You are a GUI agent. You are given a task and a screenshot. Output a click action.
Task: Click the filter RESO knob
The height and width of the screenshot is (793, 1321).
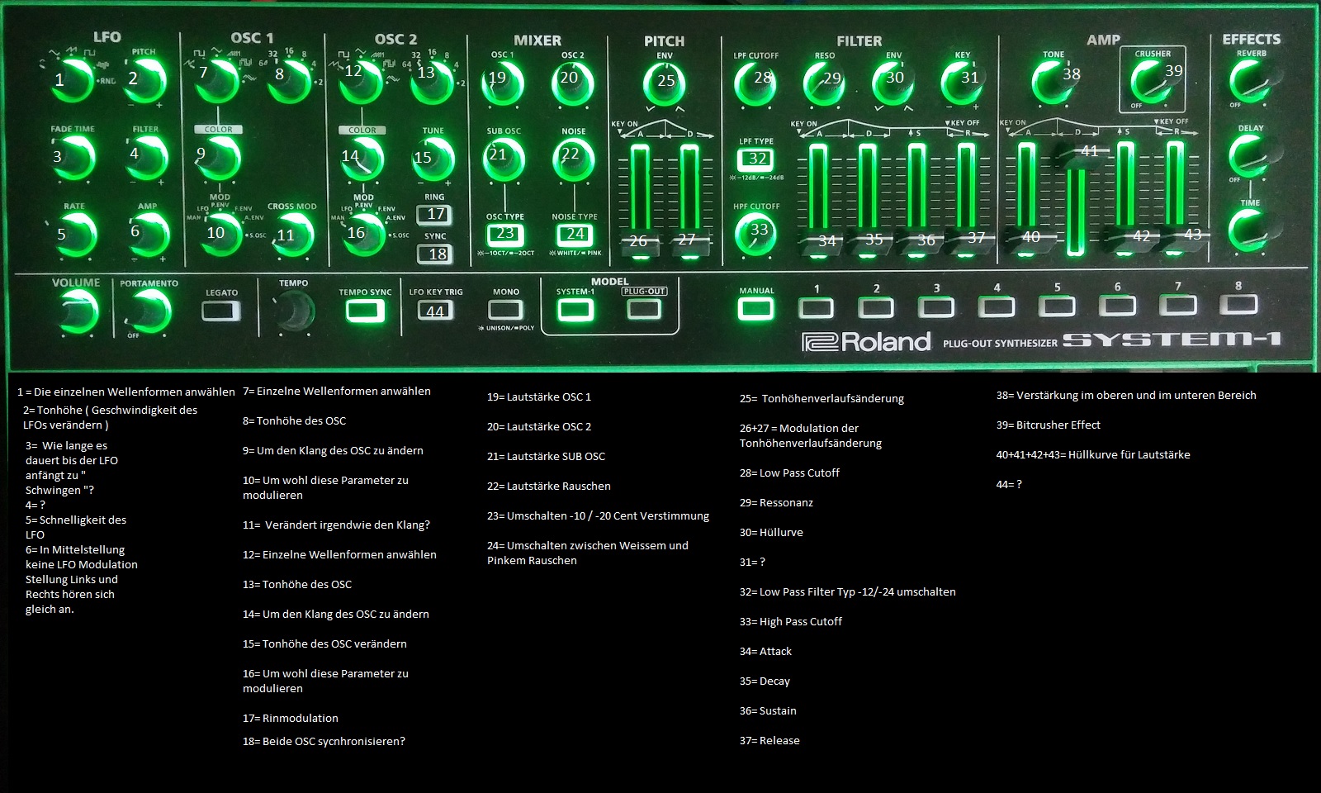pyautogui.click(x=825, y=83)
